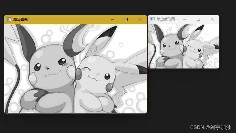Maximize the 缩放后的图... window
Image resolution: width=236 pixels, height=133 pixels.
pyautogui.click(x=198, y=19)
